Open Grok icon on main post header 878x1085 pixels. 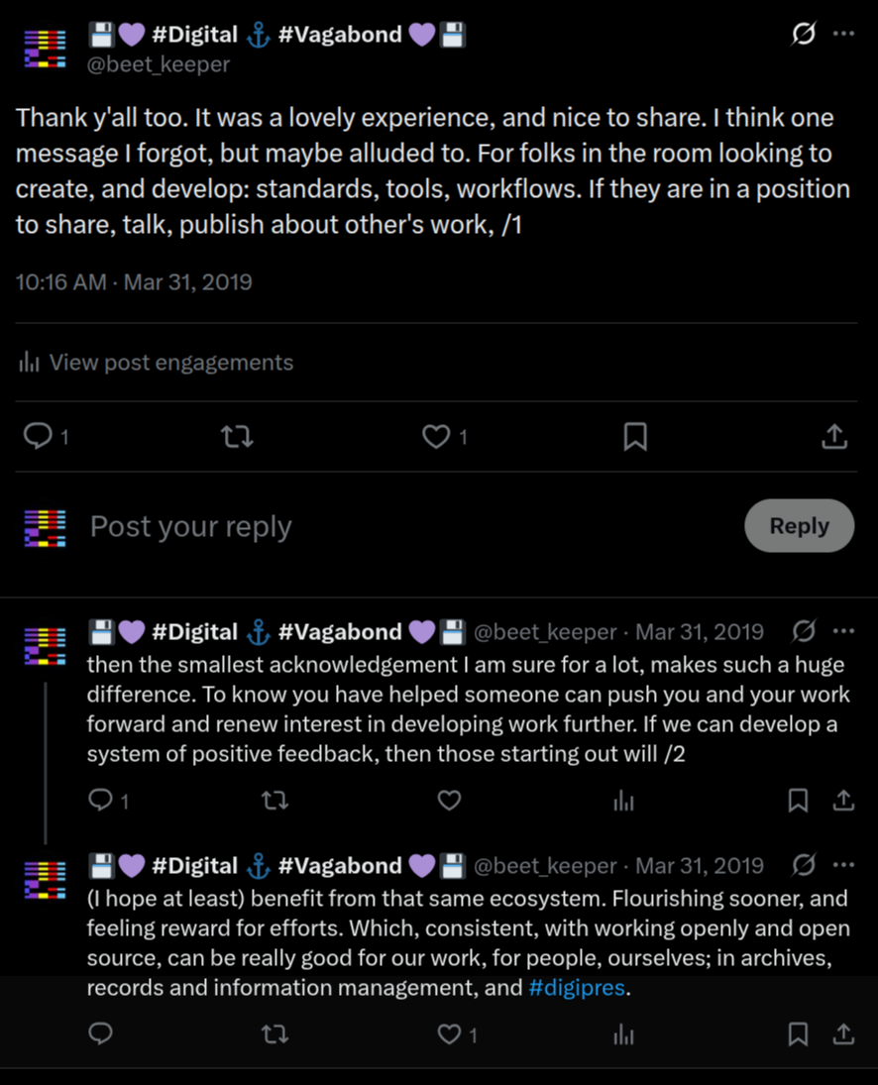pyautogui.click(x=804, y=34)
